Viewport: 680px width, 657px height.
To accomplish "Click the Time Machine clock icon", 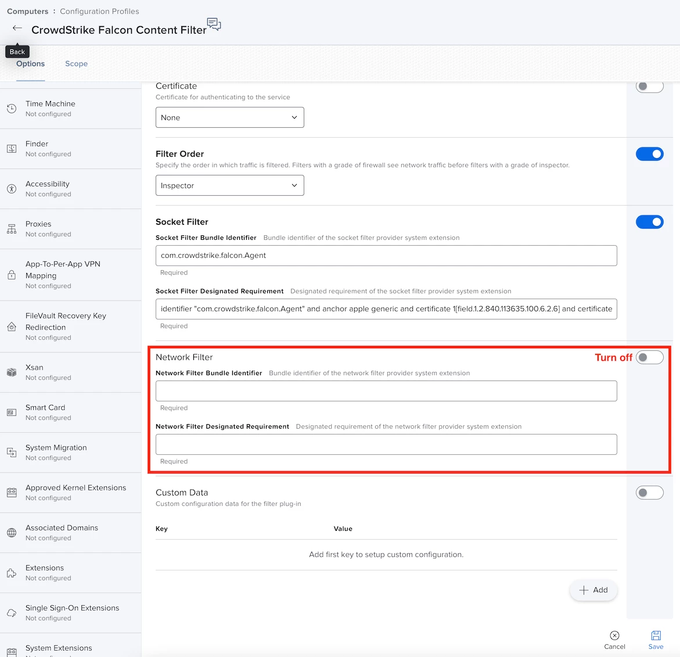I will 12,109.
